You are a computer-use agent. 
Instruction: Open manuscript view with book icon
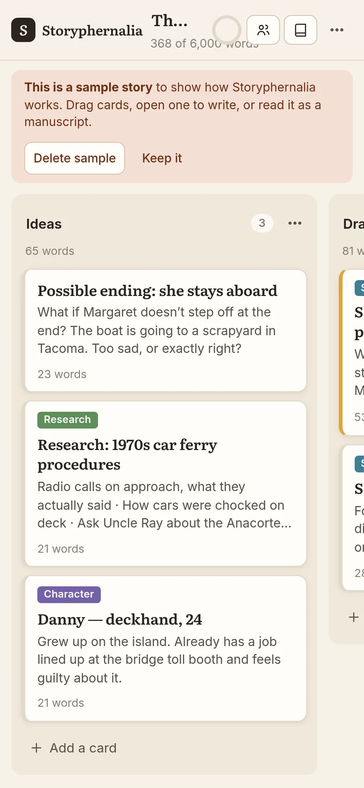tap(301, 30)
